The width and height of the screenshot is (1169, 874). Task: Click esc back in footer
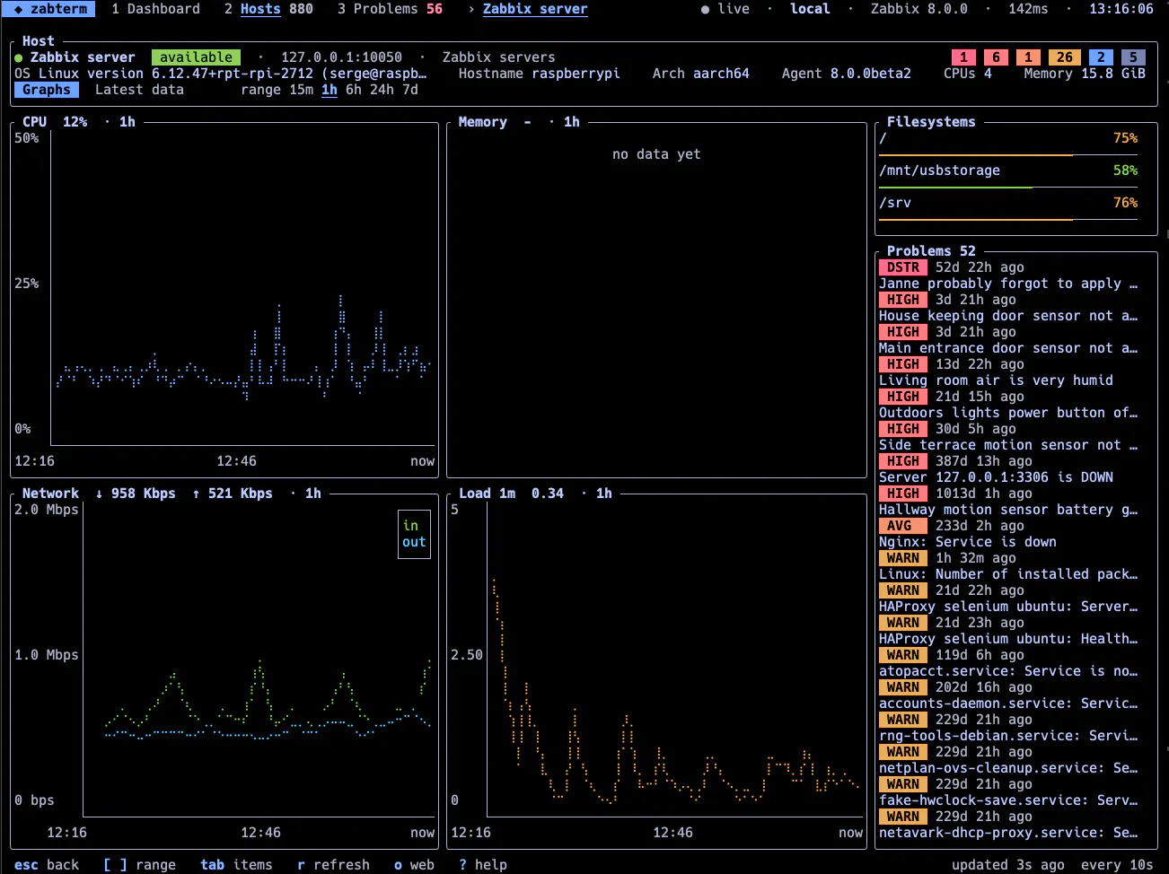47,865
